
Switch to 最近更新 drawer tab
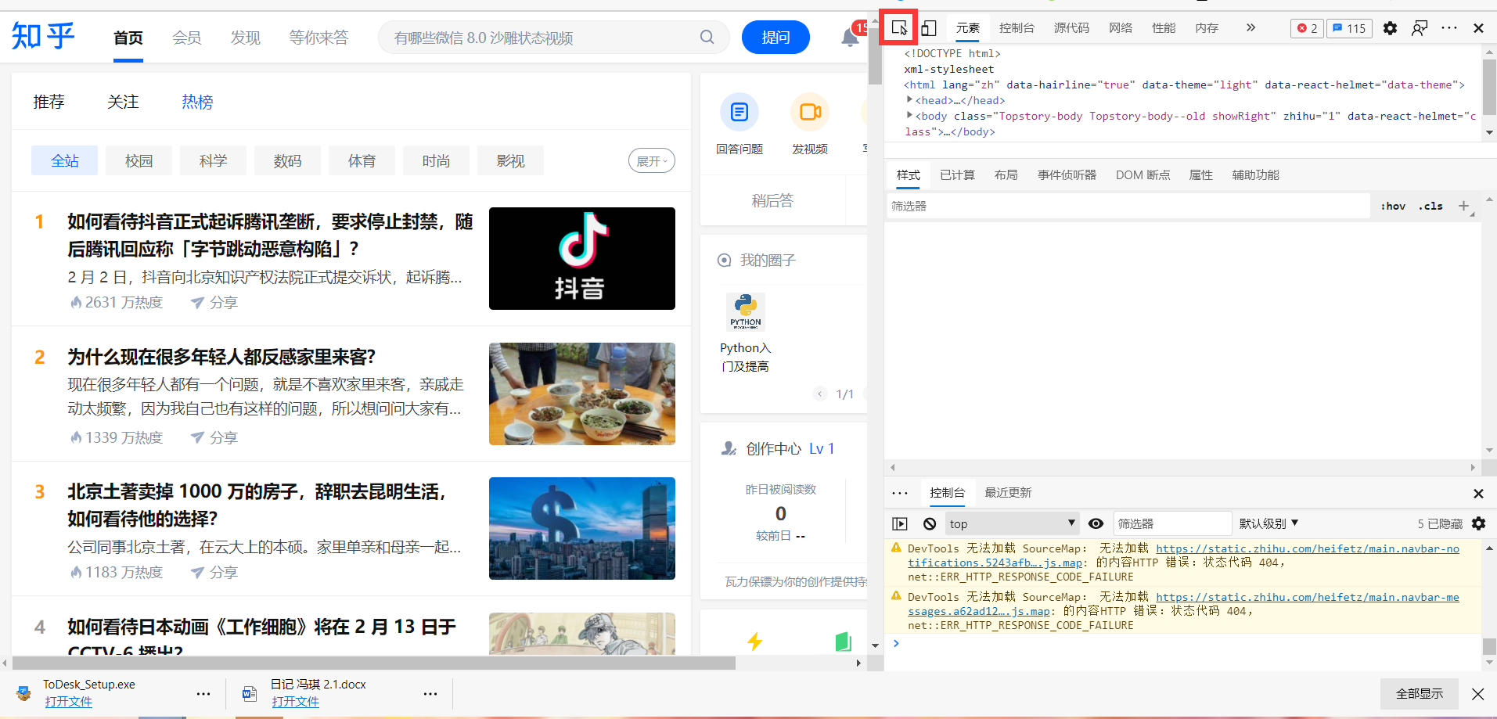(1008, 493)
